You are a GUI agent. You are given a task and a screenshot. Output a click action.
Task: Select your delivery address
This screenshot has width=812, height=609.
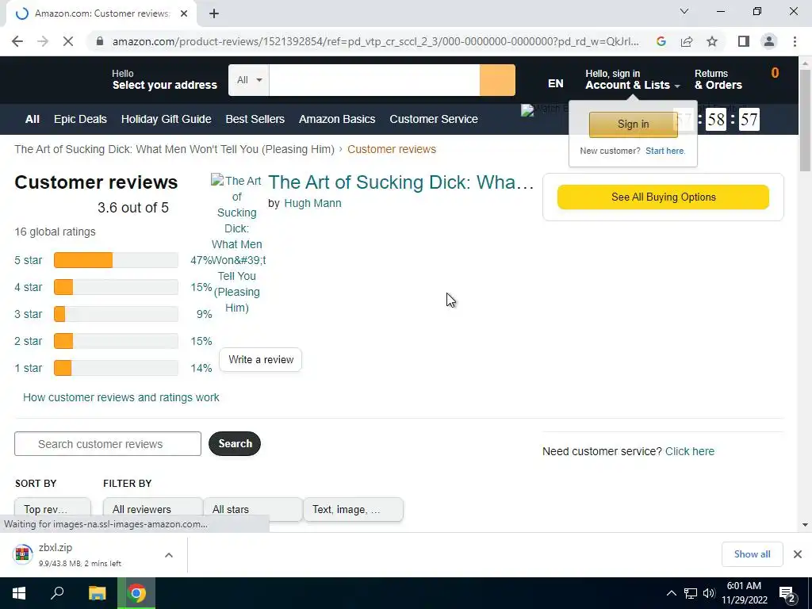point(164,80)
